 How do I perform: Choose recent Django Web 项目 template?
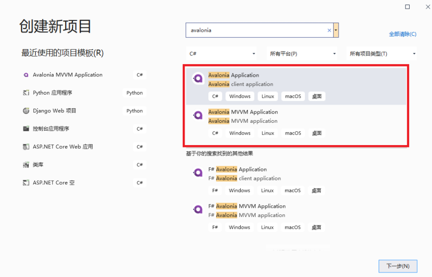84,111
